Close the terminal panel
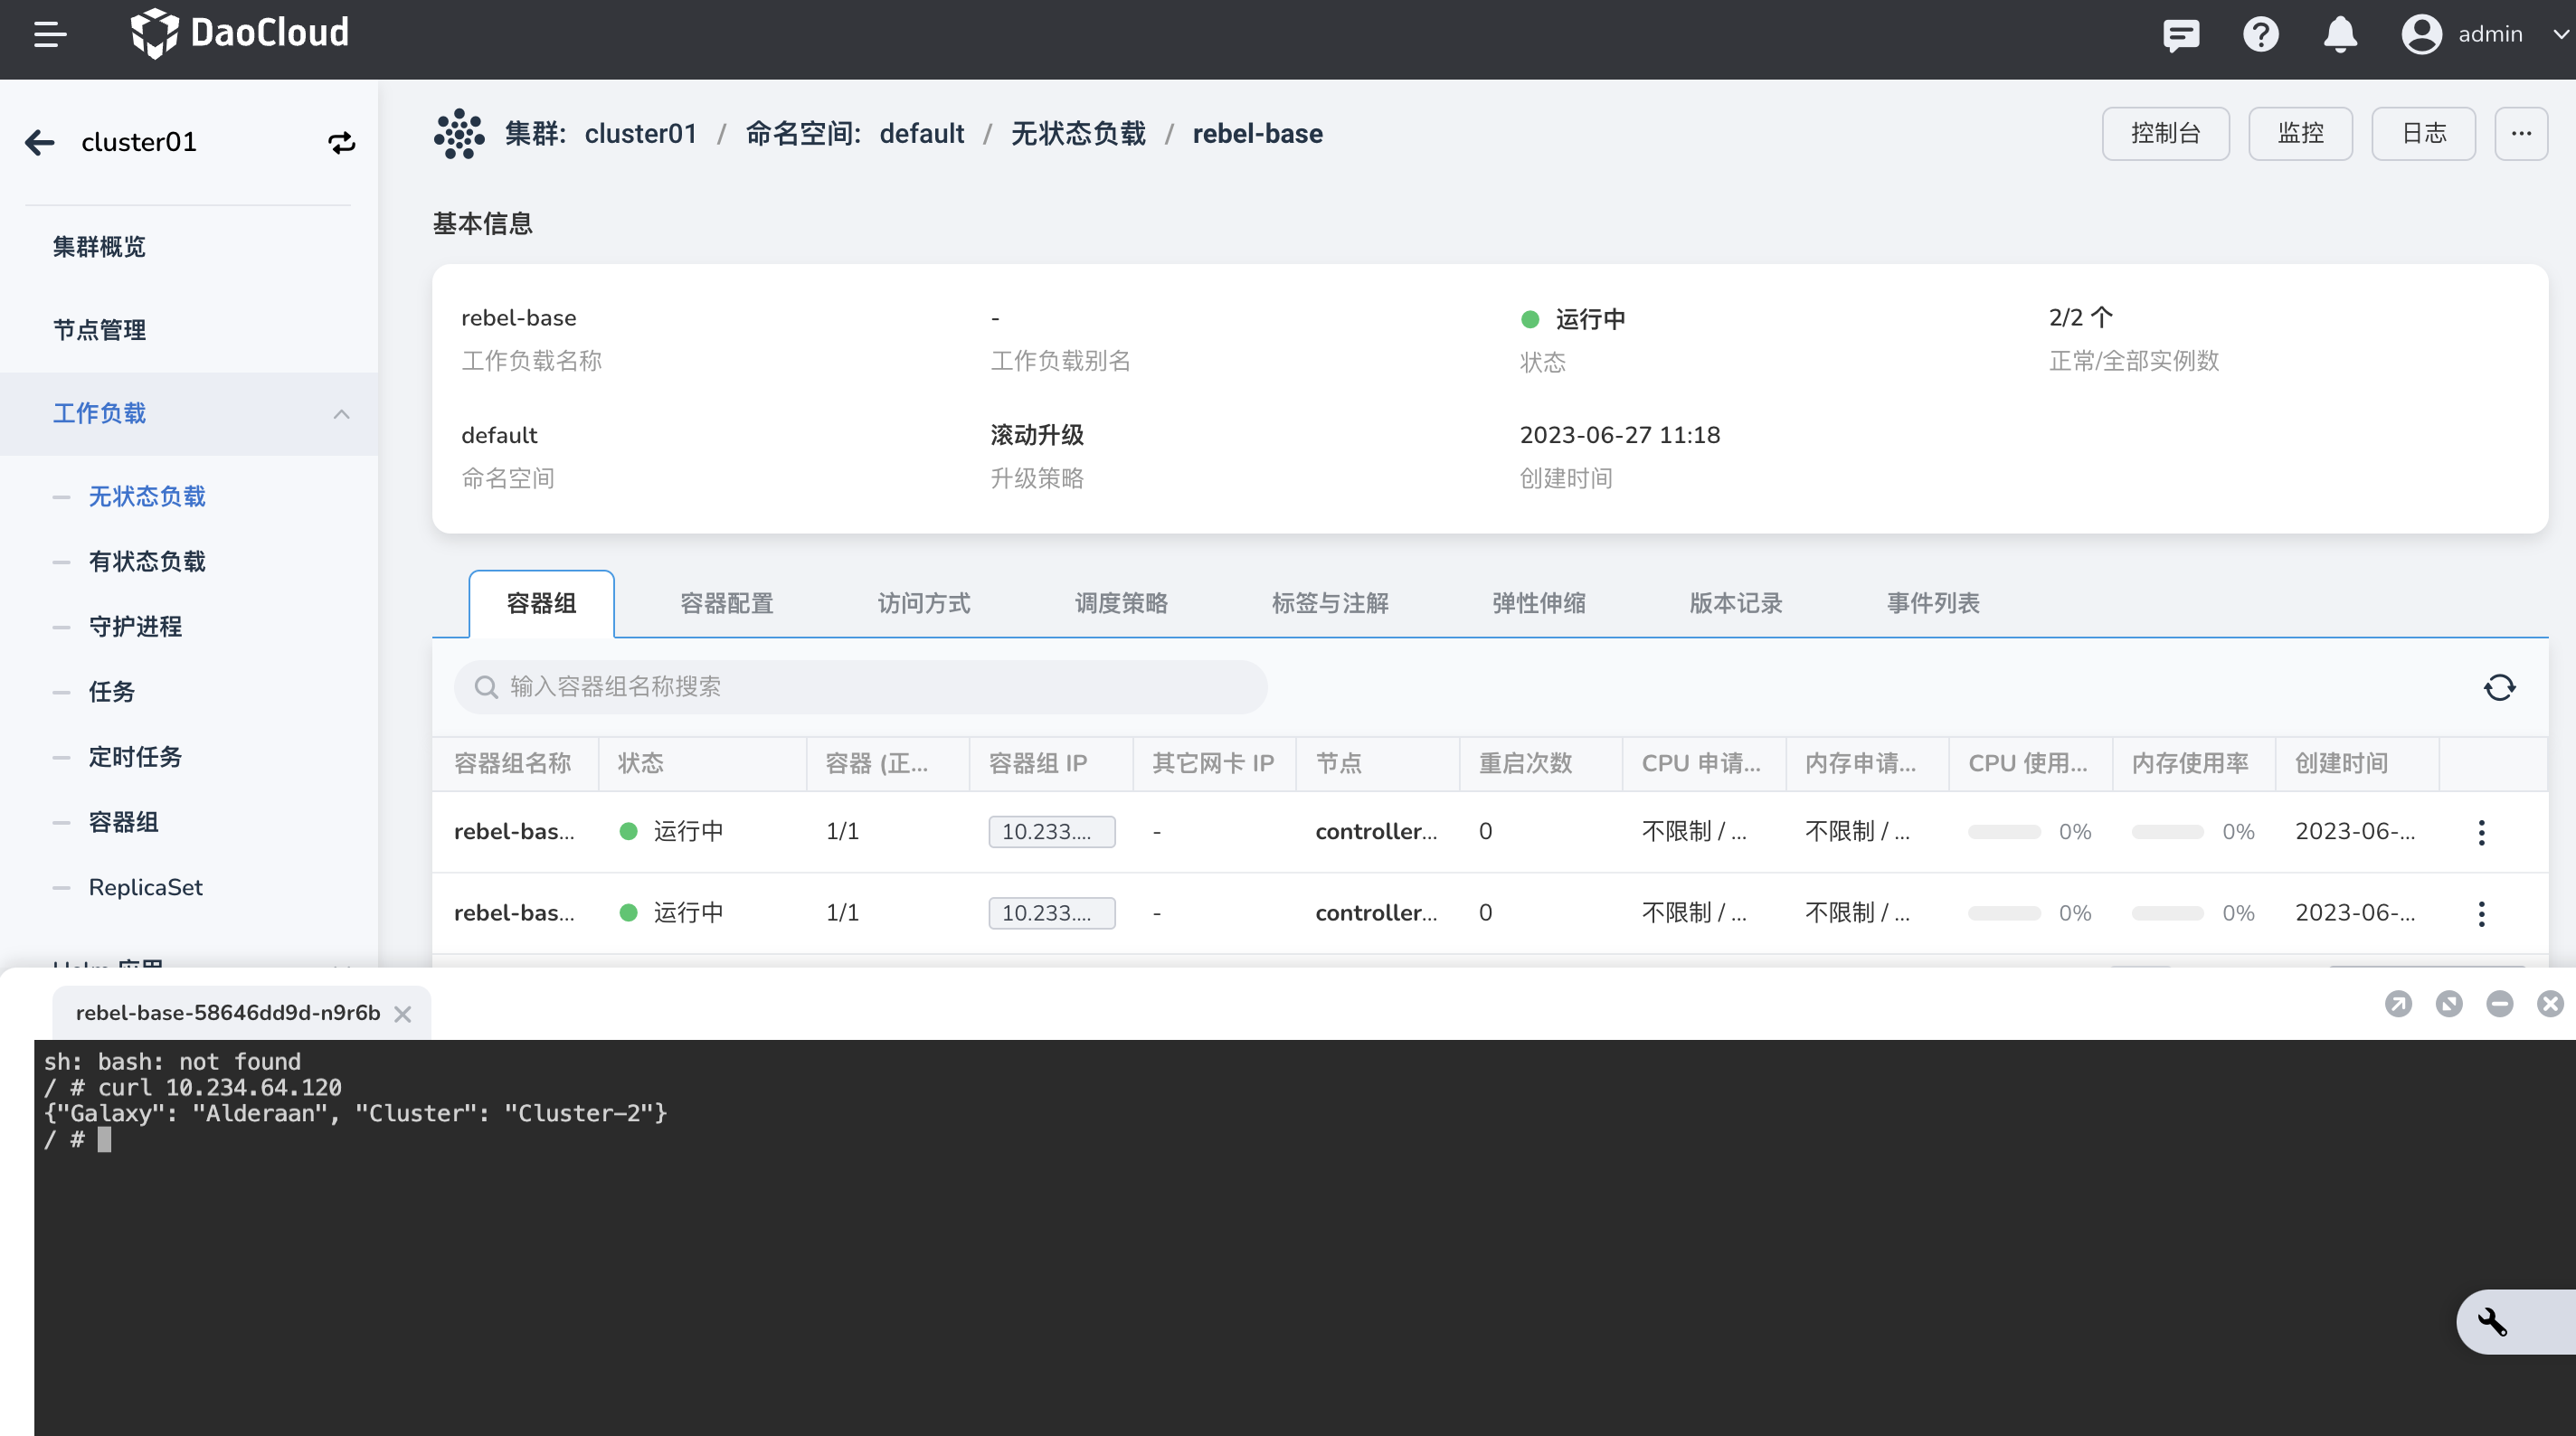Screen dimensions: 2576x1436 [x=2550, y=1003]
